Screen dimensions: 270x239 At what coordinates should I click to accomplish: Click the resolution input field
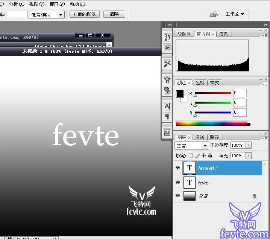point(17,14)
